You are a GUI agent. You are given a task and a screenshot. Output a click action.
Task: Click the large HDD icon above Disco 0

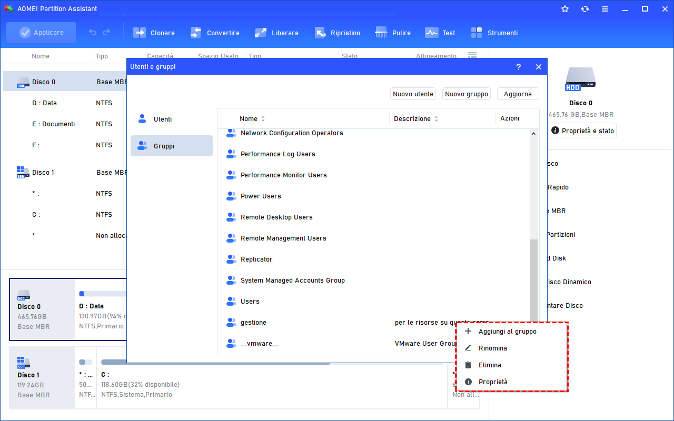click(x=581, y=79)
